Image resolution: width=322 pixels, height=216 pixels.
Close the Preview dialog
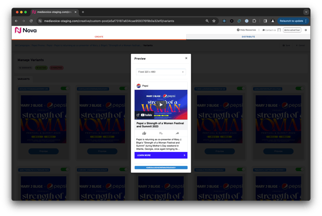coord(186,58)
